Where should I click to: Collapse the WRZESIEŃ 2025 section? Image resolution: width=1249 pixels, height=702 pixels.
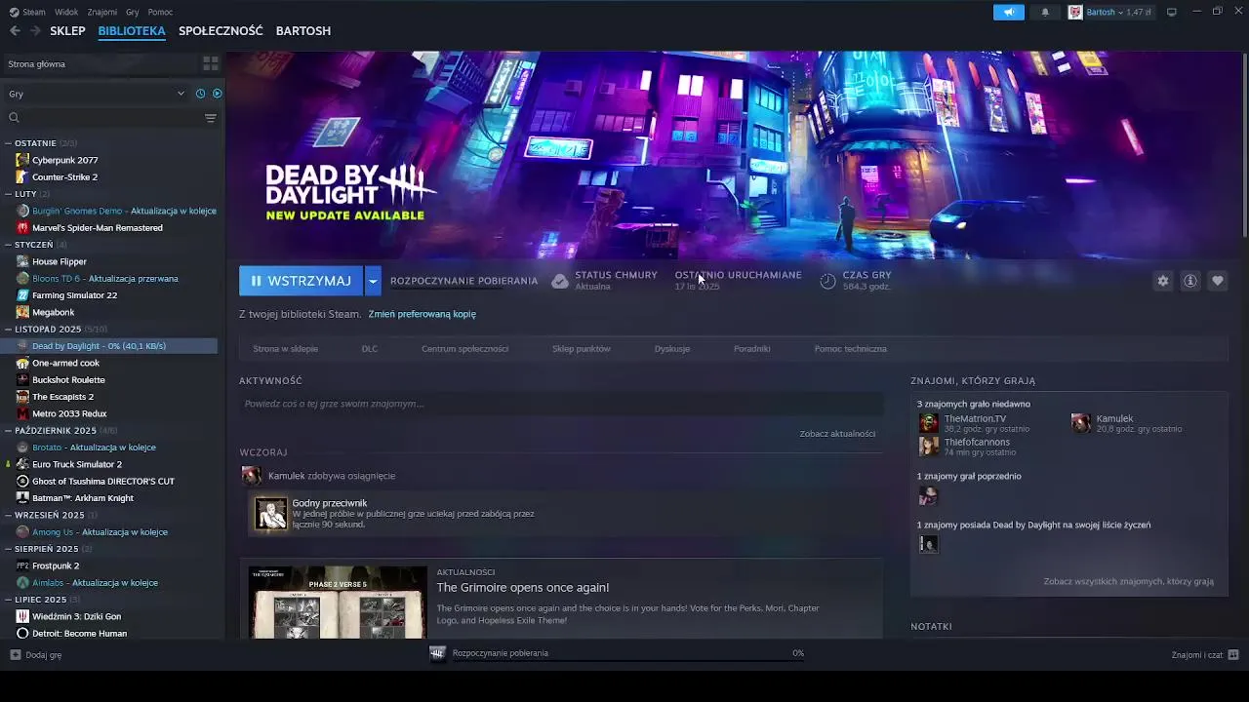click(8, 515)
